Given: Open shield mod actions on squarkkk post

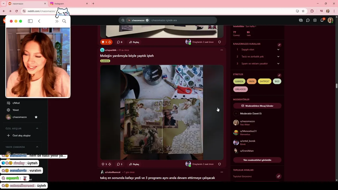Looking at the screenshot, I should coord(219,164).
